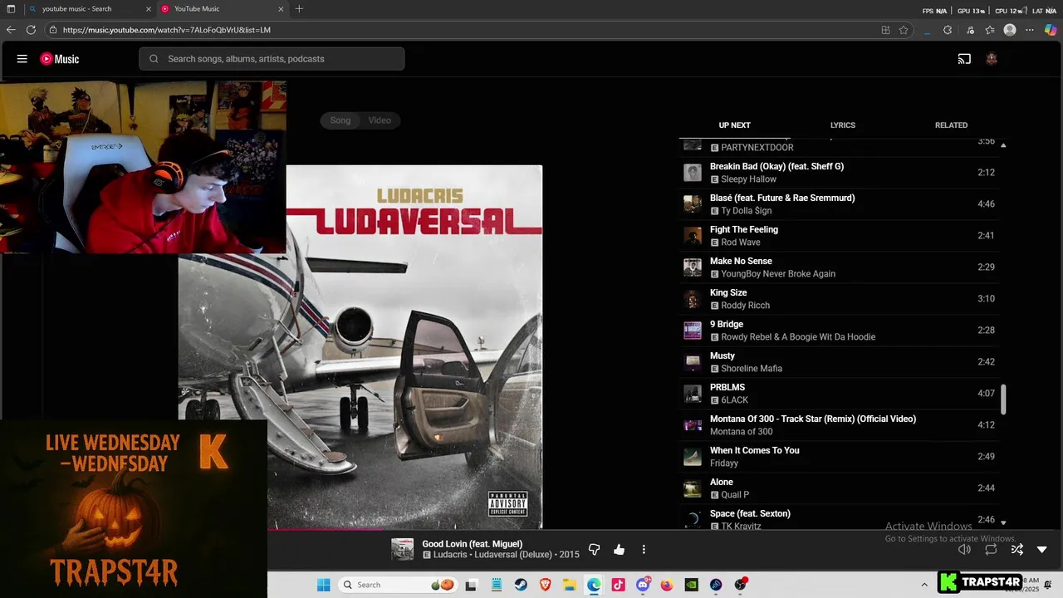Switch to Song mode
1063x598 pixels.
click(x=340, y=120)
